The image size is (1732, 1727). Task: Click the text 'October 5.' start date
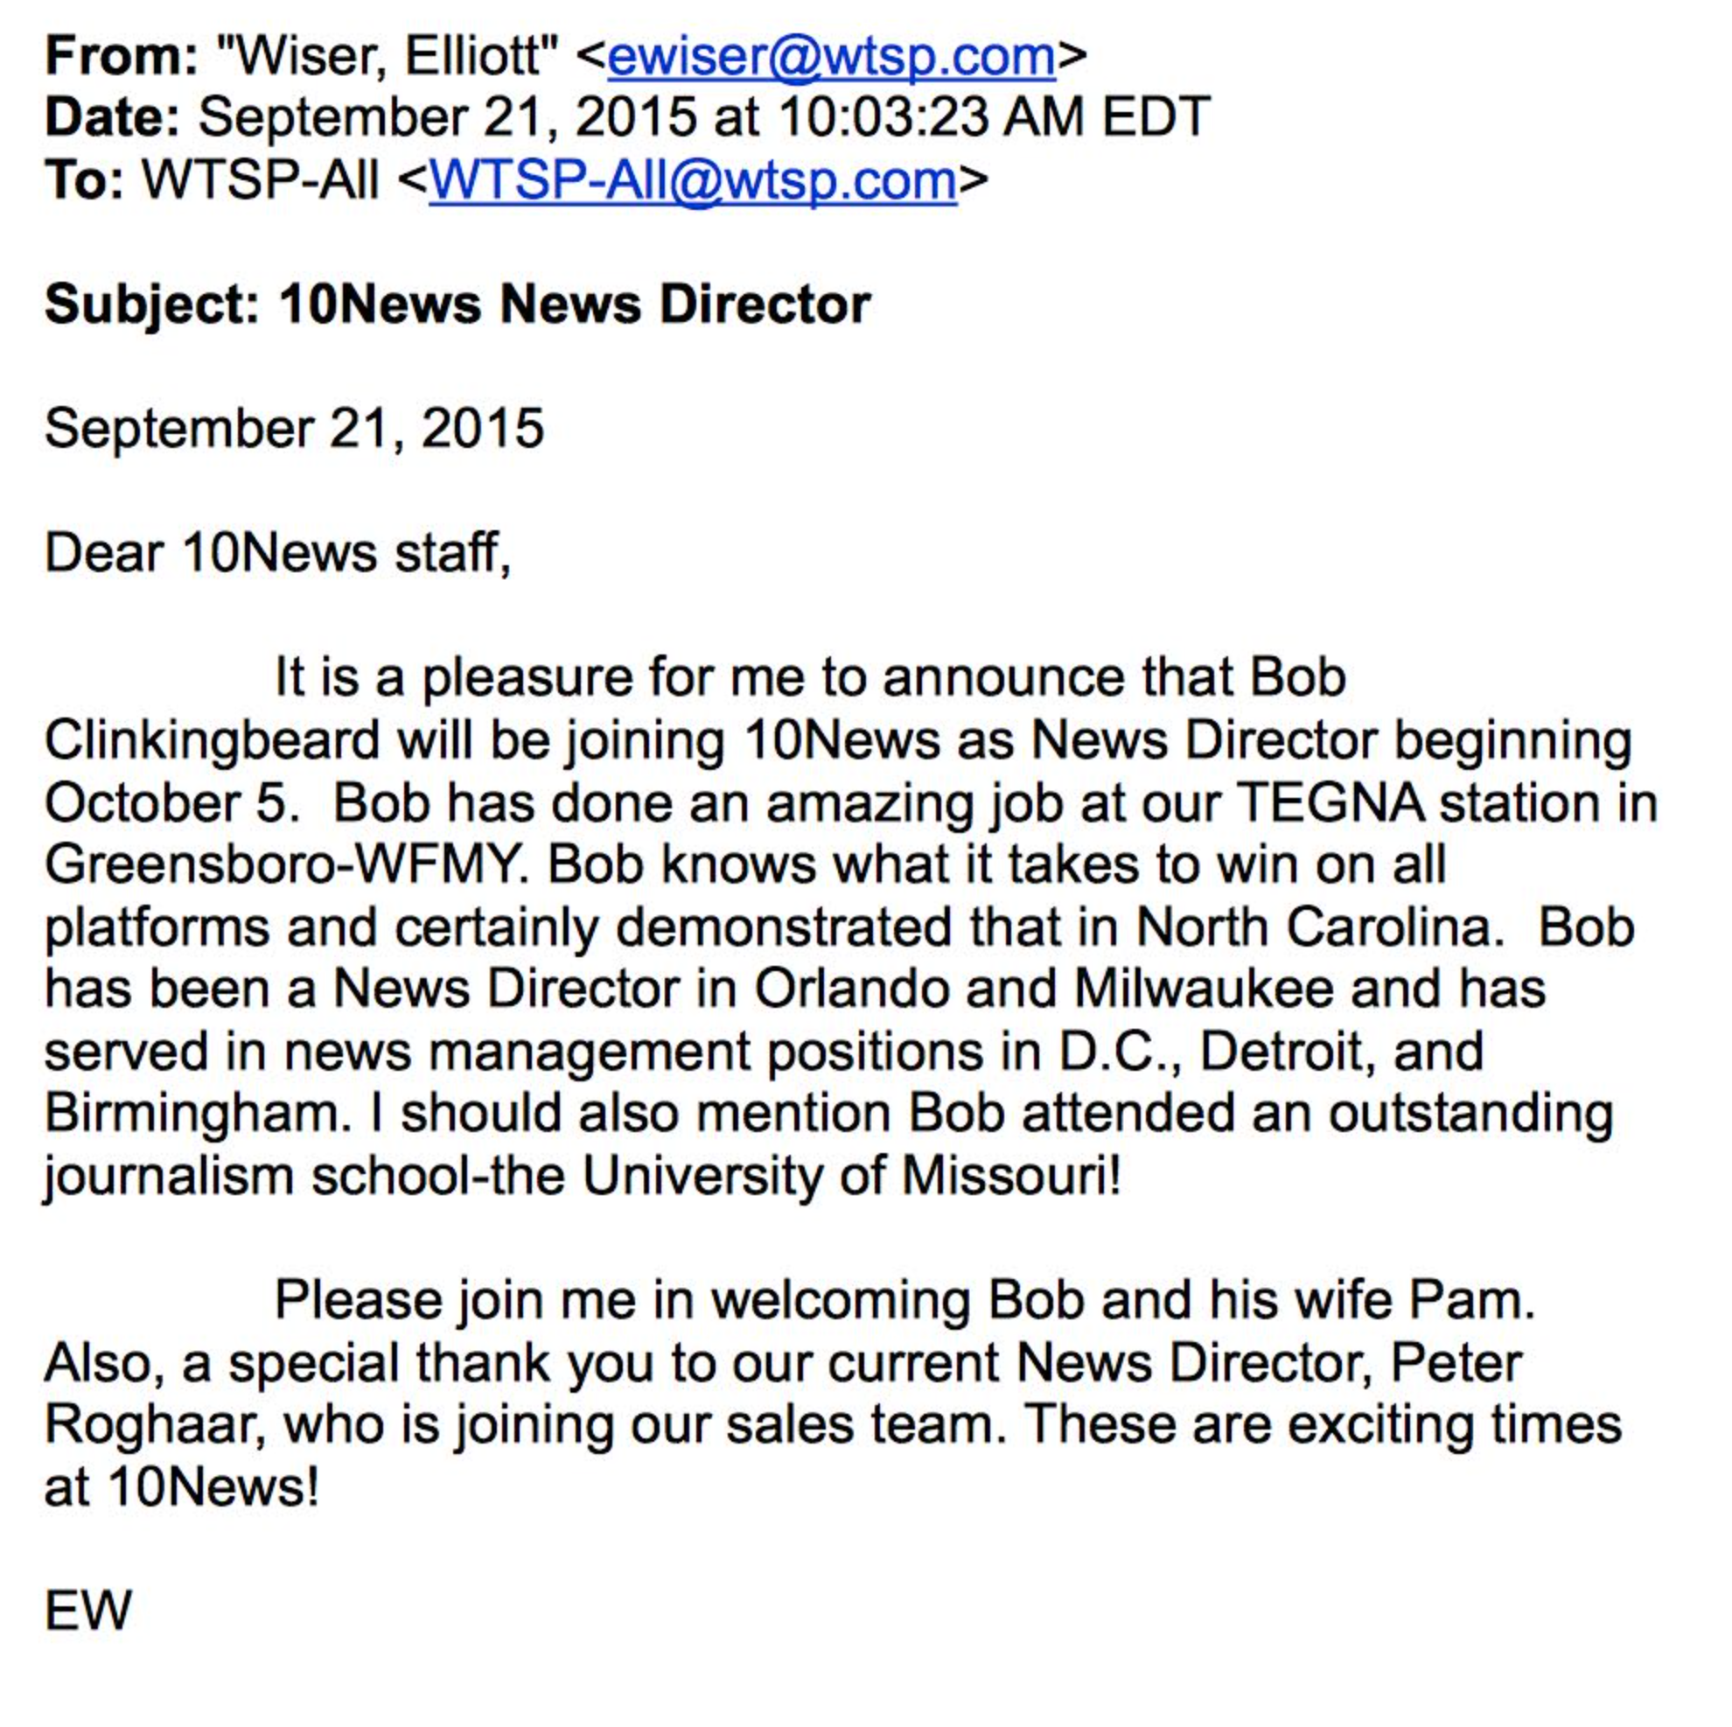(172, 802)
